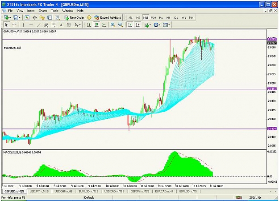Click the MACD(12,26,9) indicator label
The image size is (279, 201).
[x=22, y=152]
